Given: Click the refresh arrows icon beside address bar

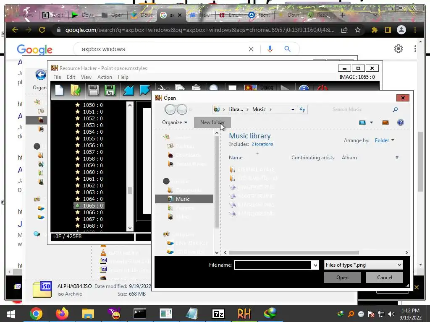Looking at the screenshot, I should click(302, 109).
